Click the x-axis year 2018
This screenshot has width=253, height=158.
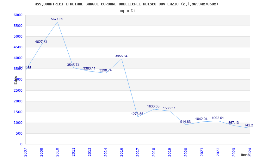pyautogui.click(x=154, y=152)
